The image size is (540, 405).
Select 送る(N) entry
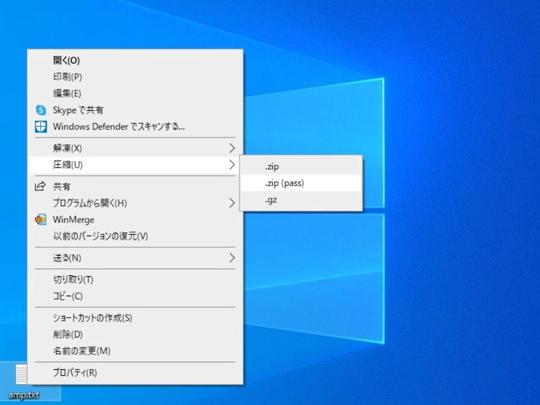(135, 258)
